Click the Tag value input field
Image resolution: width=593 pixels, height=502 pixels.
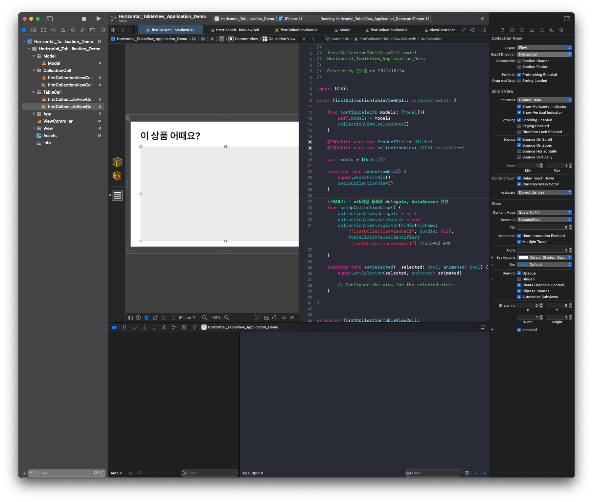click(542, 227)
